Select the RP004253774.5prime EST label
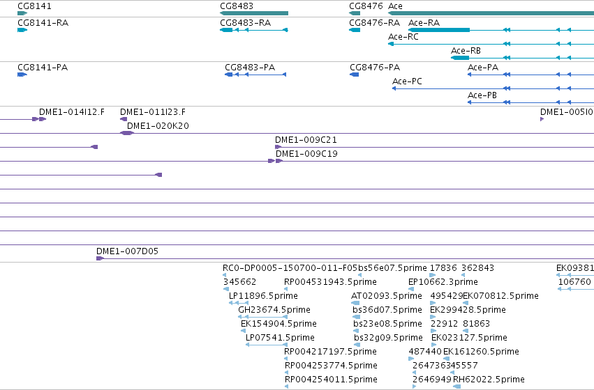Screen dimensions: 594x390 pyautogui.click(x=331, y=366)
